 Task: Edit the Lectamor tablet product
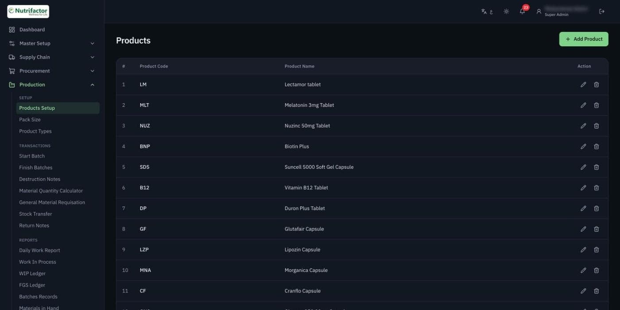pyautogui.click(x=583, y=84)
